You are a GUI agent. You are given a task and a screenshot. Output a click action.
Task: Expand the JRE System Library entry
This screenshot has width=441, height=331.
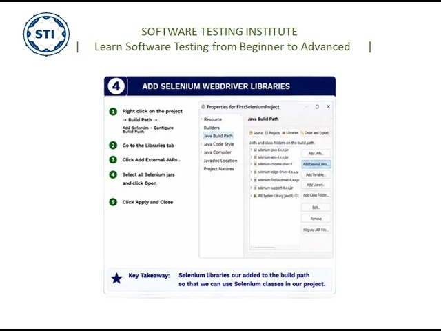pos(252,196)
